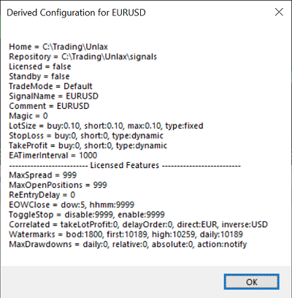292x298 pixels.
Task: Click the Correlated settings line
Action: [139, 224]
